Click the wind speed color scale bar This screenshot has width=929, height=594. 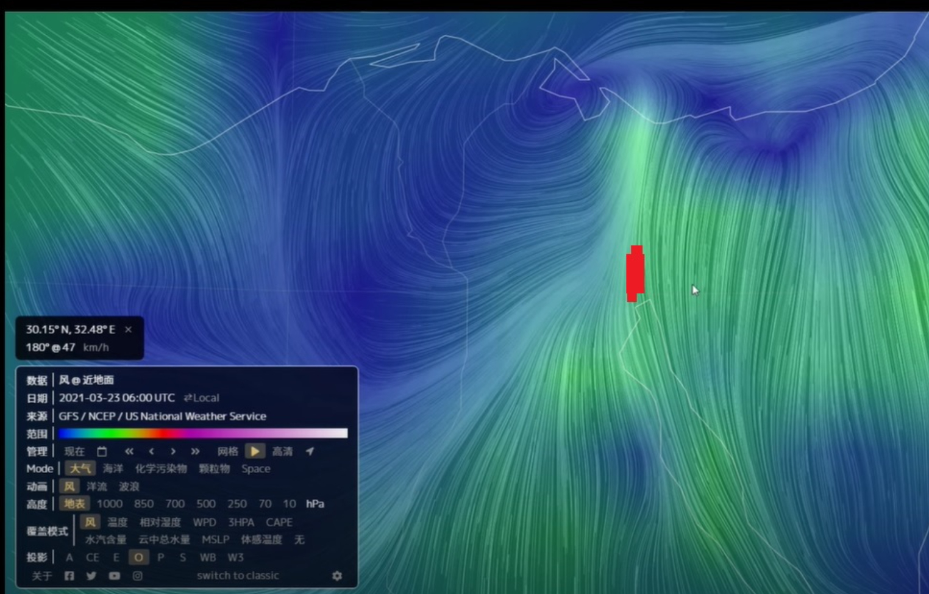click(x=203, y=433)
